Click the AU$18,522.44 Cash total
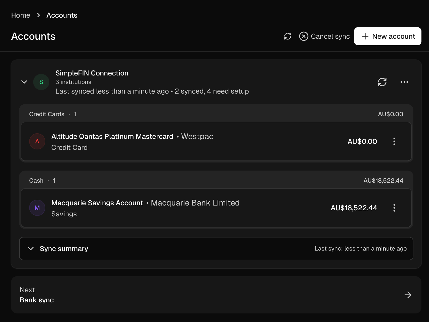429x322 pixels. (x=383, y=181)
